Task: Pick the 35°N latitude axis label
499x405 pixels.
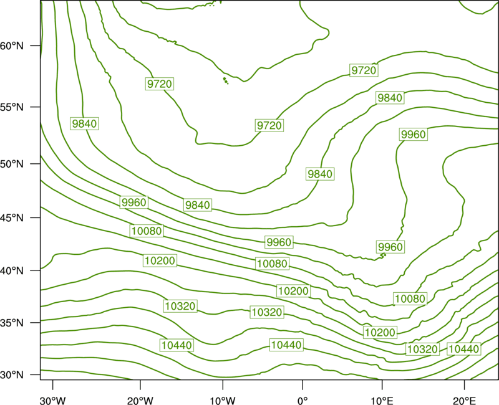Action: pyautogui.click(x=12, y=323)
